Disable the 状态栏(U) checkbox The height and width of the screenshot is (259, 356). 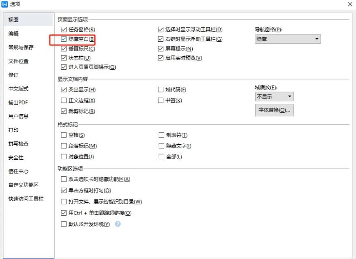point(64,58)
